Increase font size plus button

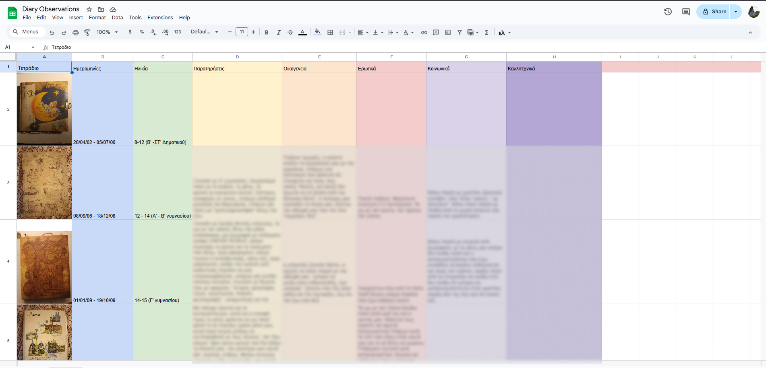point(253,32)
